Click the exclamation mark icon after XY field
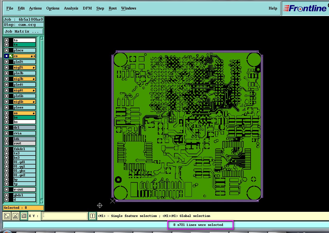 click(93, 216)
